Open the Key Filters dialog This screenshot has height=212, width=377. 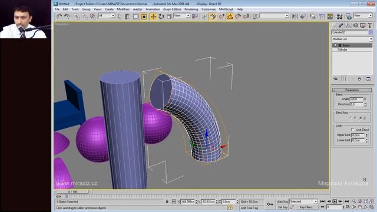pos(306,207)
